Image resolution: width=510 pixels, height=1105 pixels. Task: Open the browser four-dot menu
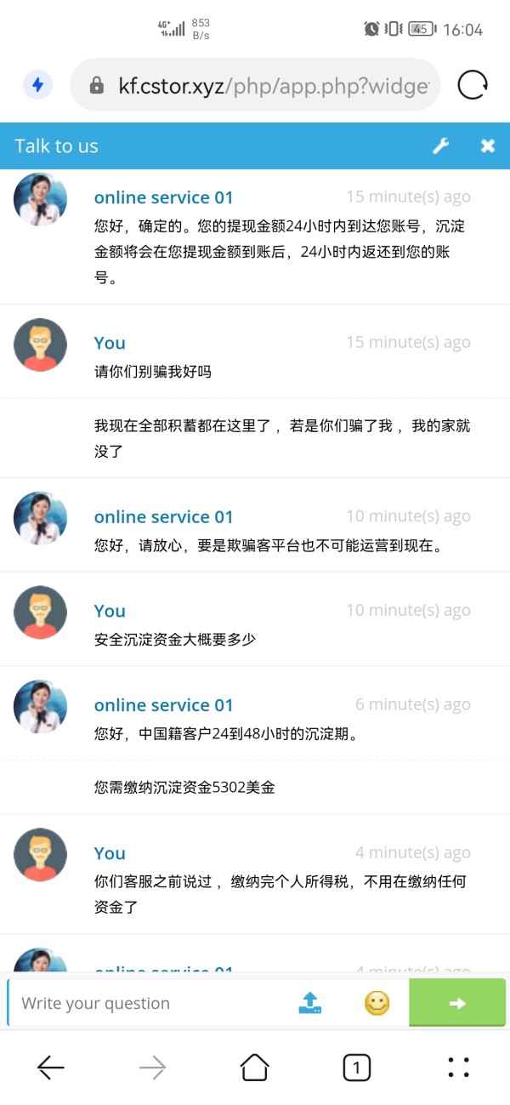pyautogui.click(x=458, y=1068)
